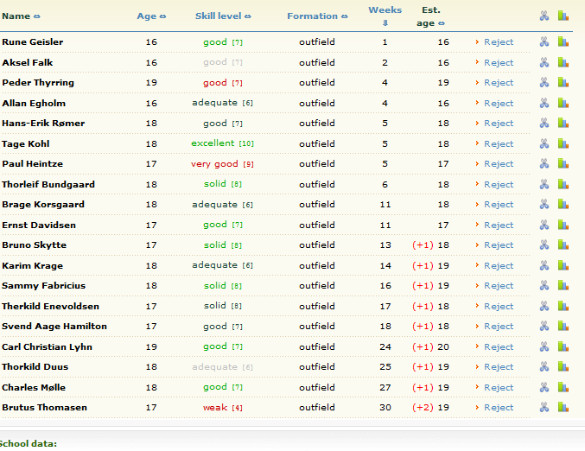Sort by the Skill level header
585x451 pixels.
tap(223, 16)
